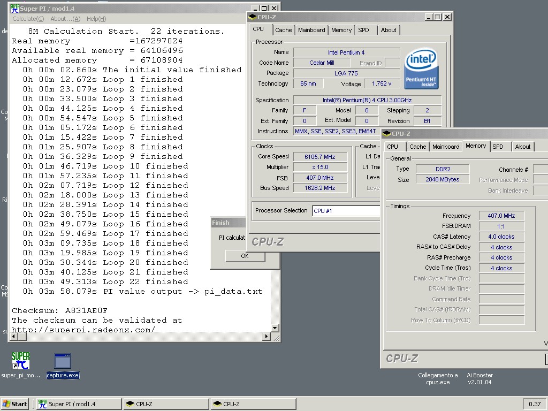The width and height of the screenshot is (548, 411).
Task: Click the Core Speed value 6105.7 MHz
Action: coord(320,157)
